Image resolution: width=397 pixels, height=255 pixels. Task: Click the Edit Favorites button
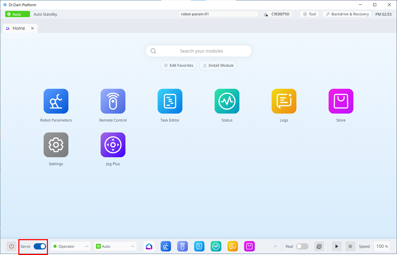point(178,65)
